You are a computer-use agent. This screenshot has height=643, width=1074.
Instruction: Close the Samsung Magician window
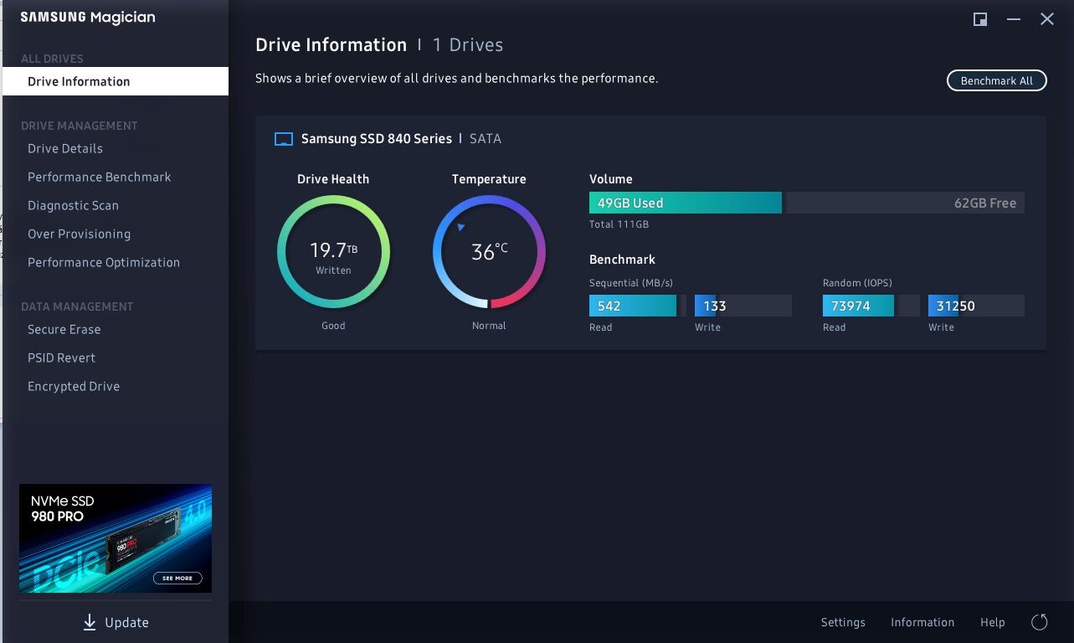coord(1047,19)
